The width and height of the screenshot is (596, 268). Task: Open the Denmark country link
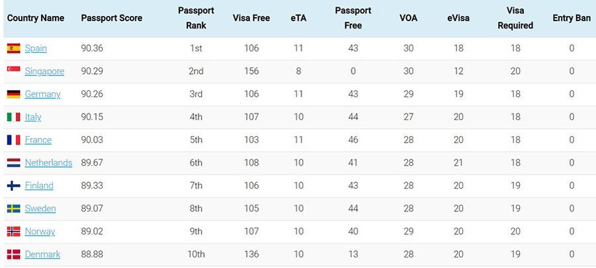[x=42, y=254]
